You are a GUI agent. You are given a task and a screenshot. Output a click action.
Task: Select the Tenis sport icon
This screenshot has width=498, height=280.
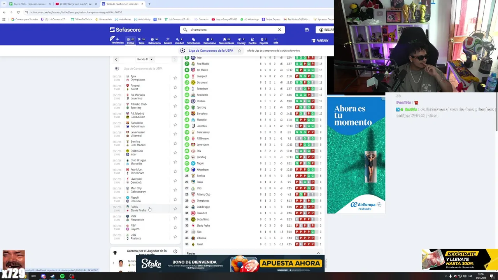141,41
